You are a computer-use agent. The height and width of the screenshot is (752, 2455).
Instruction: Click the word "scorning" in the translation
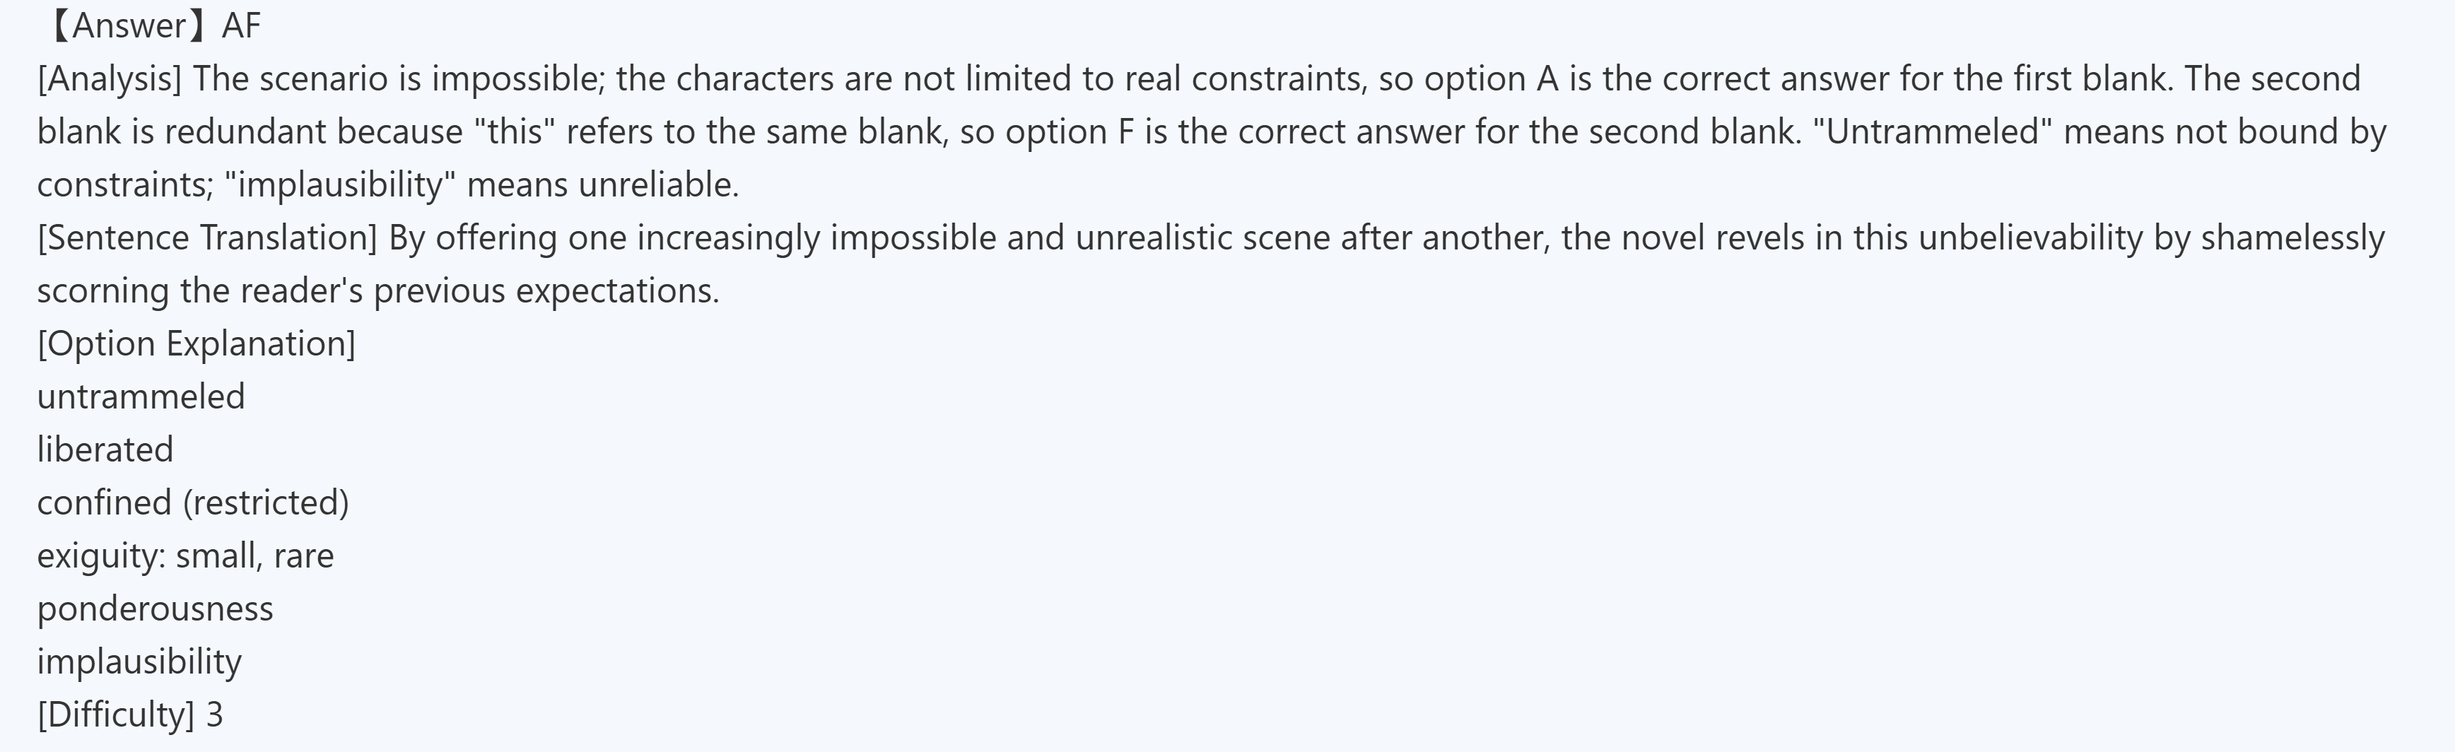coord(103,290)
